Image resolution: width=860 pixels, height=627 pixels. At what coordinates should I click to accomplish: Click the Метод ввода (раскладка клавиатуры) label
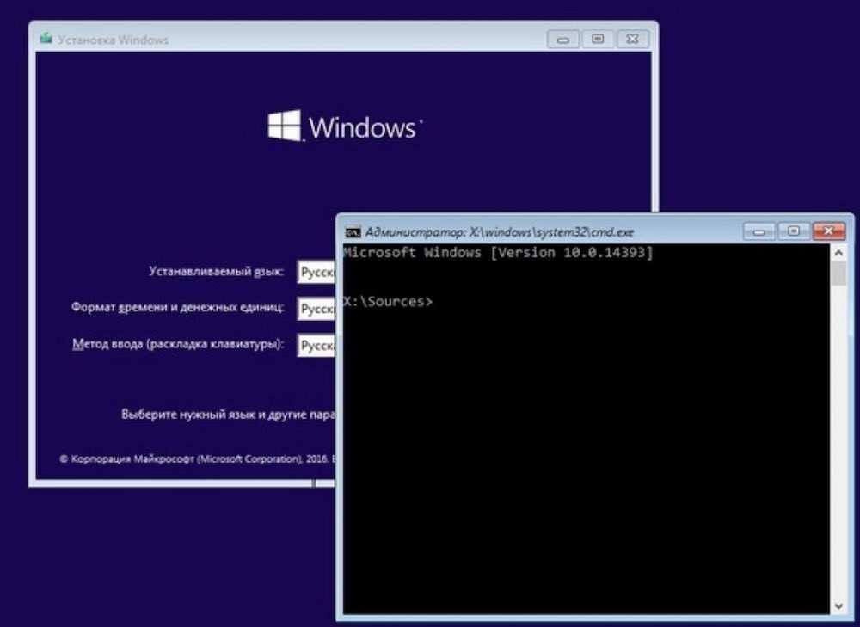tap(178, 344)
